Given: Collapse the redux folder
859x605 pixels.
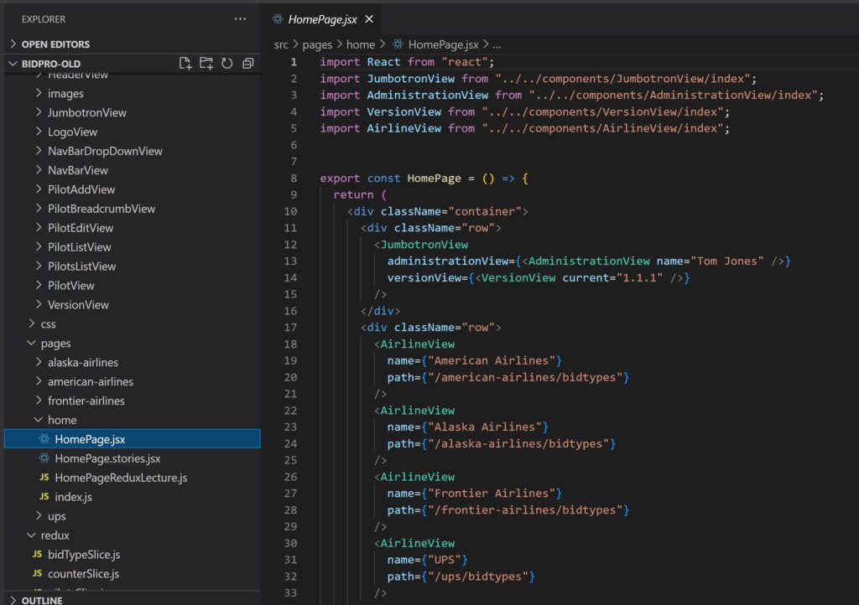Looking at the screenshot, I should coord(32,535).
